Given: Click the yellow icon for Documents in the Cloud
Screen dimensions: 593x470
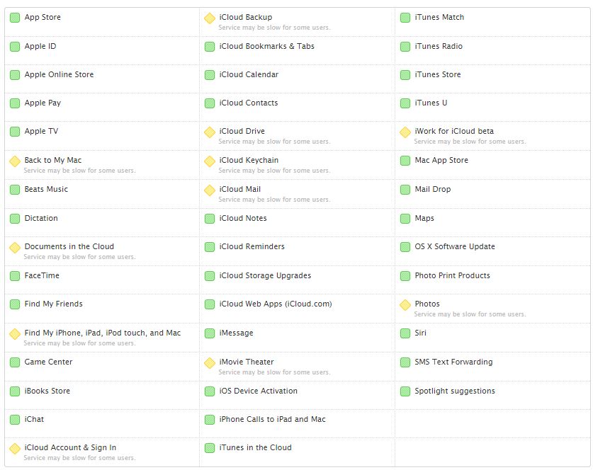Looking at the screenshot, I should [15, 247].
